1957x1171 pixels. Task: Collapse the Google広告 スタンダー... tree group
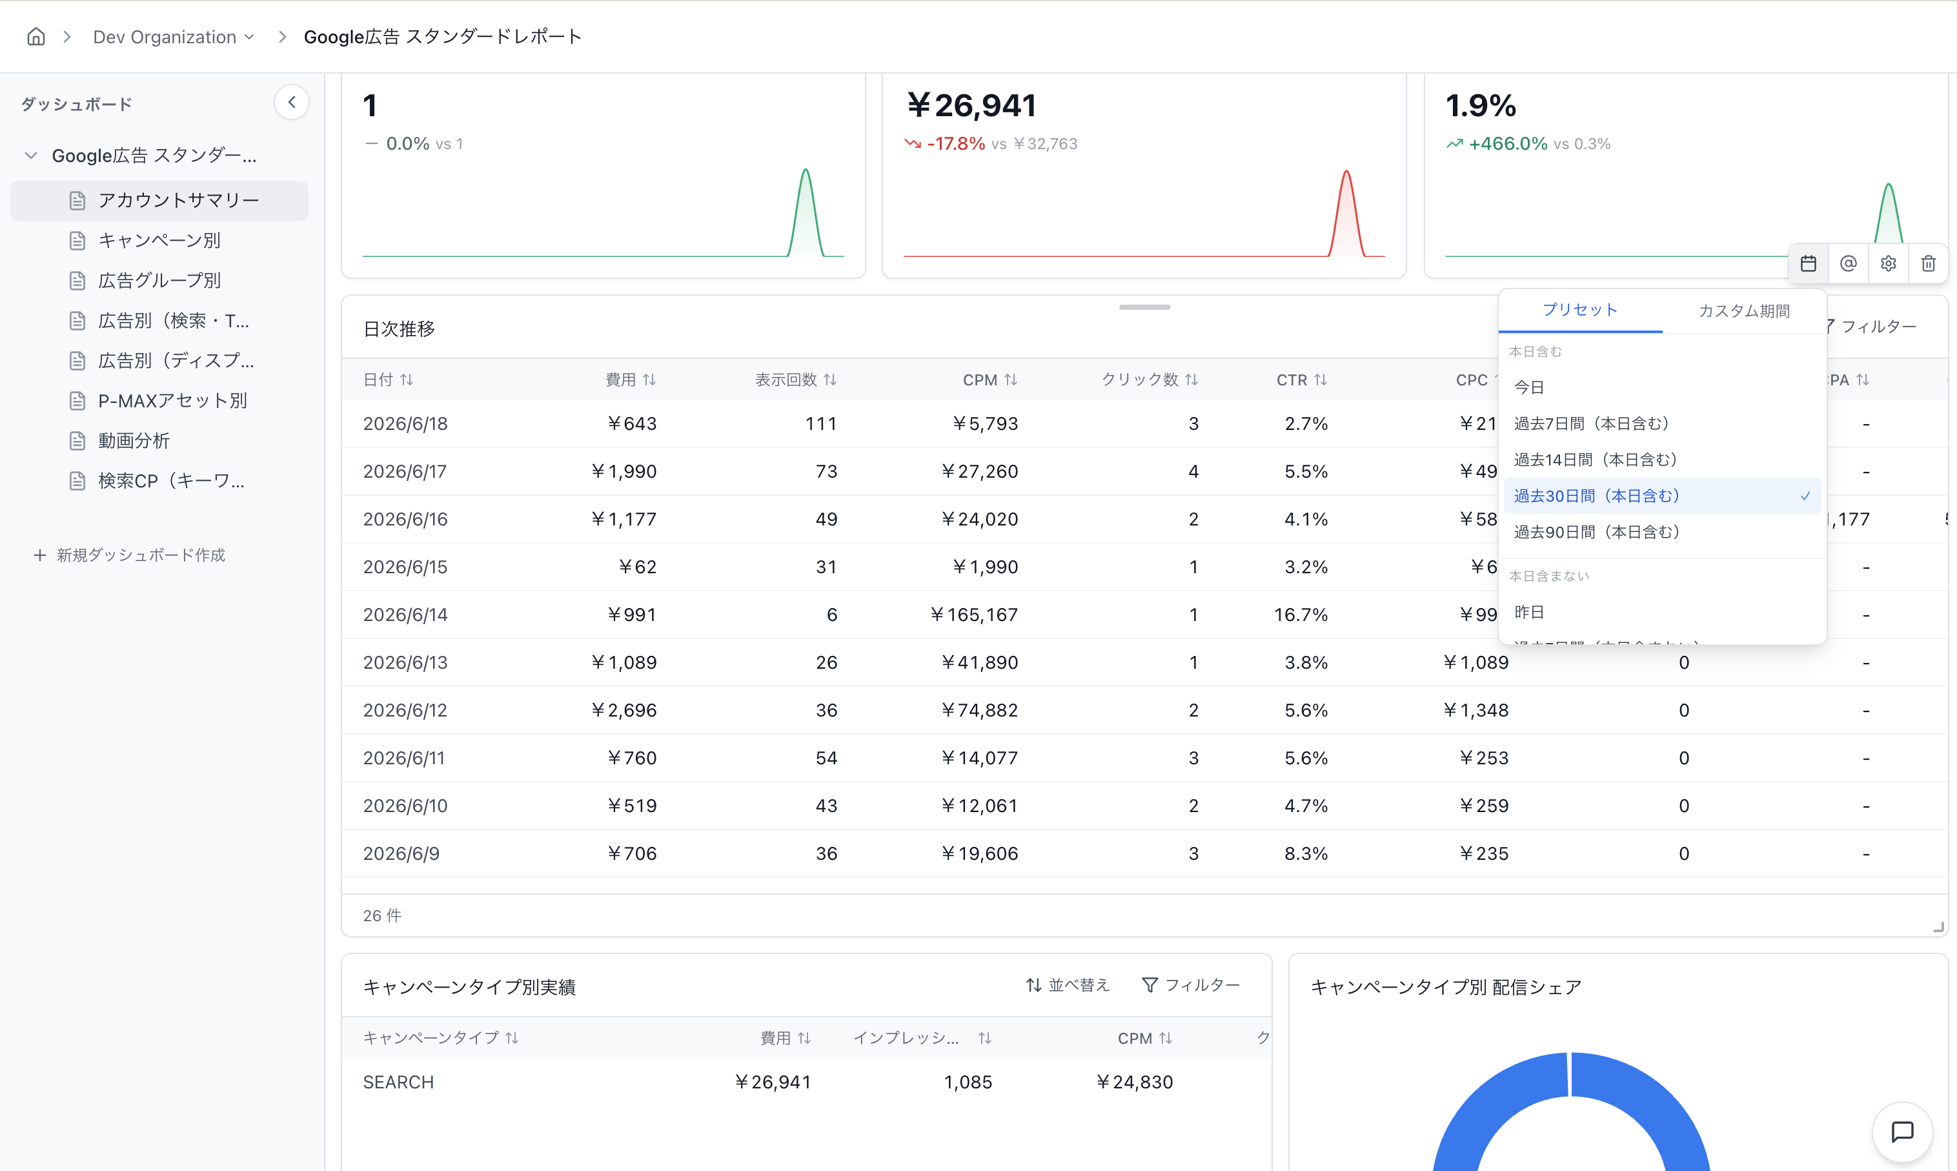tap(31, 156)
